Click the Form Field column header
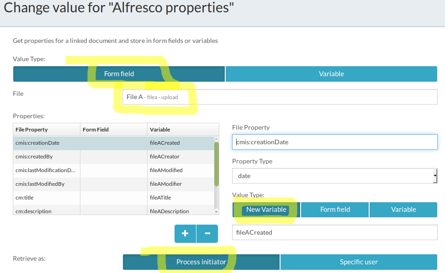The width and height of the screenshot is (445, 273). tap(114, 130)
